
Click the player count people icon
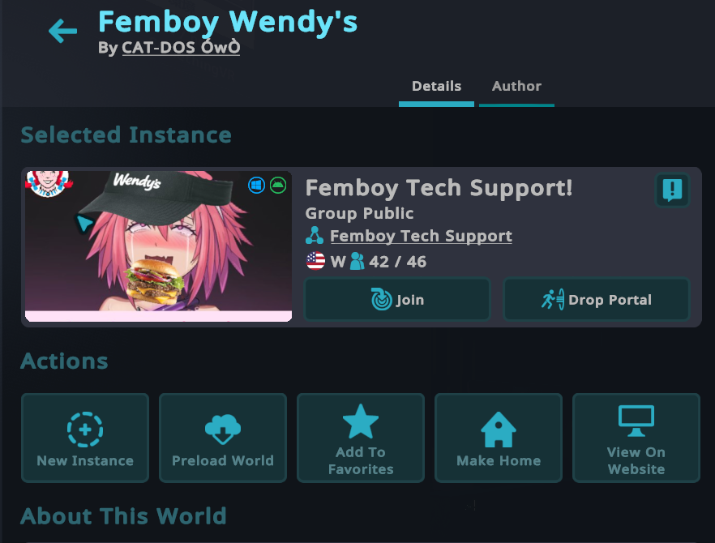(357, 262)
